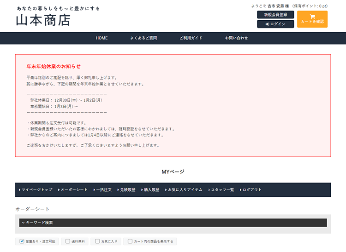
Task: Open 見積履歴 from the menu bar
Action: pos(126,189)
